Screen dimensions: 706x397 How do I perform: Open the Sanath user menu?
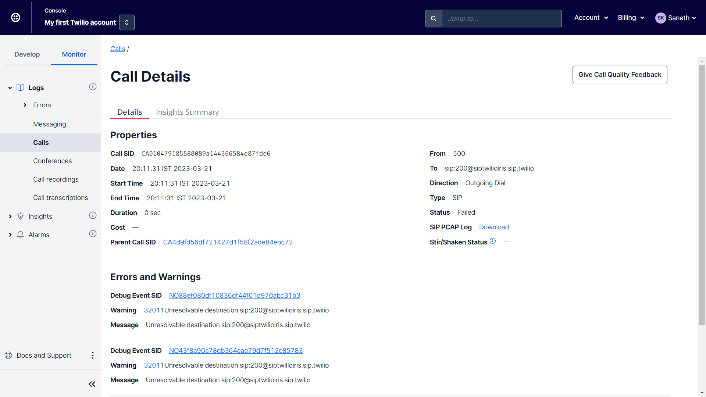(x=682, y=18)
